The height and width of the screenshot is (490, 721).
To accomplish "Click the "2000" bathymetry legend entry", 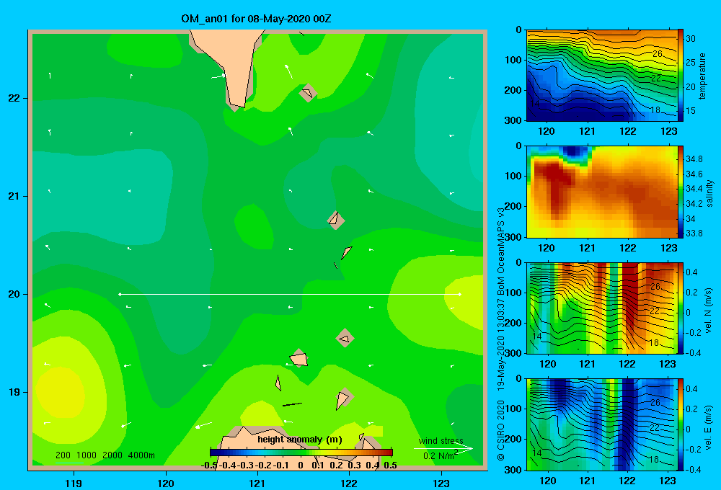I will pos(112,455).
